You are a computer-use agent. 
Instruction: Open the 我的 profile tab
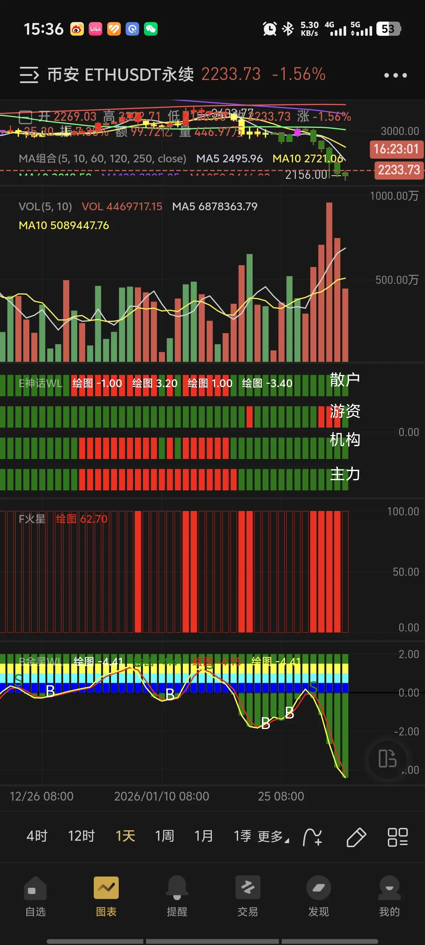click(x=390, y=897)
